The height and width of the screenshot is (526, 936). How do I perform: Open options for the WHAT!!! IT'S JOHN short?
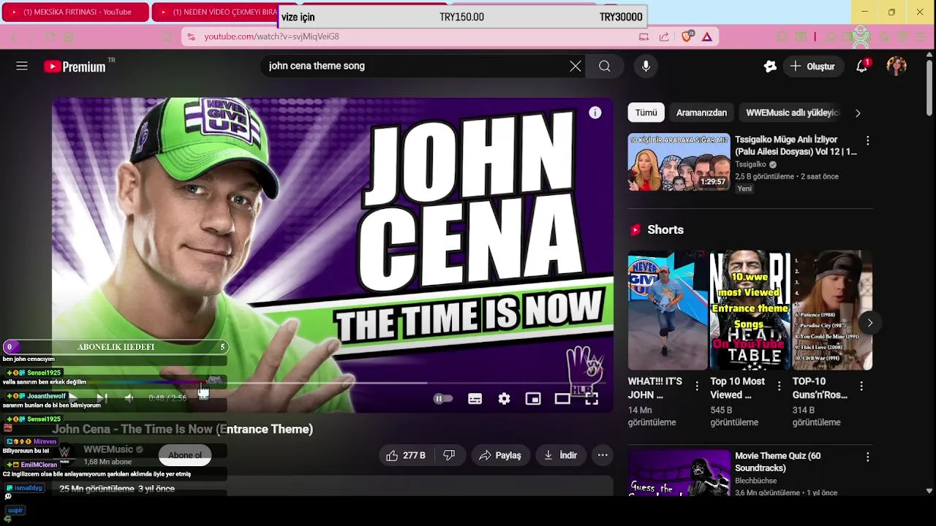[697, 386]
